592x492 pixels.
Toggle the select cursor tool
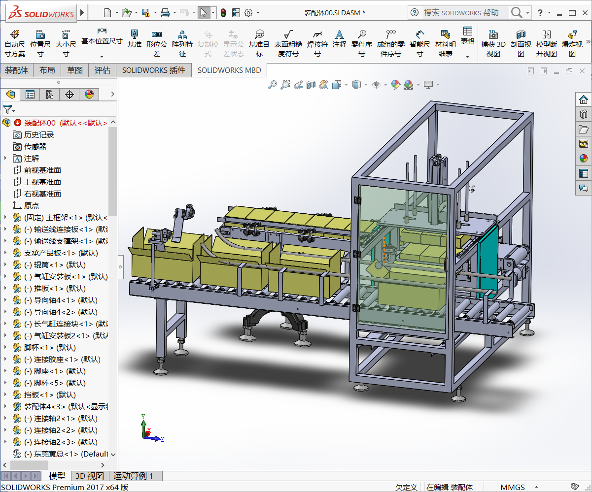(203, 13)
